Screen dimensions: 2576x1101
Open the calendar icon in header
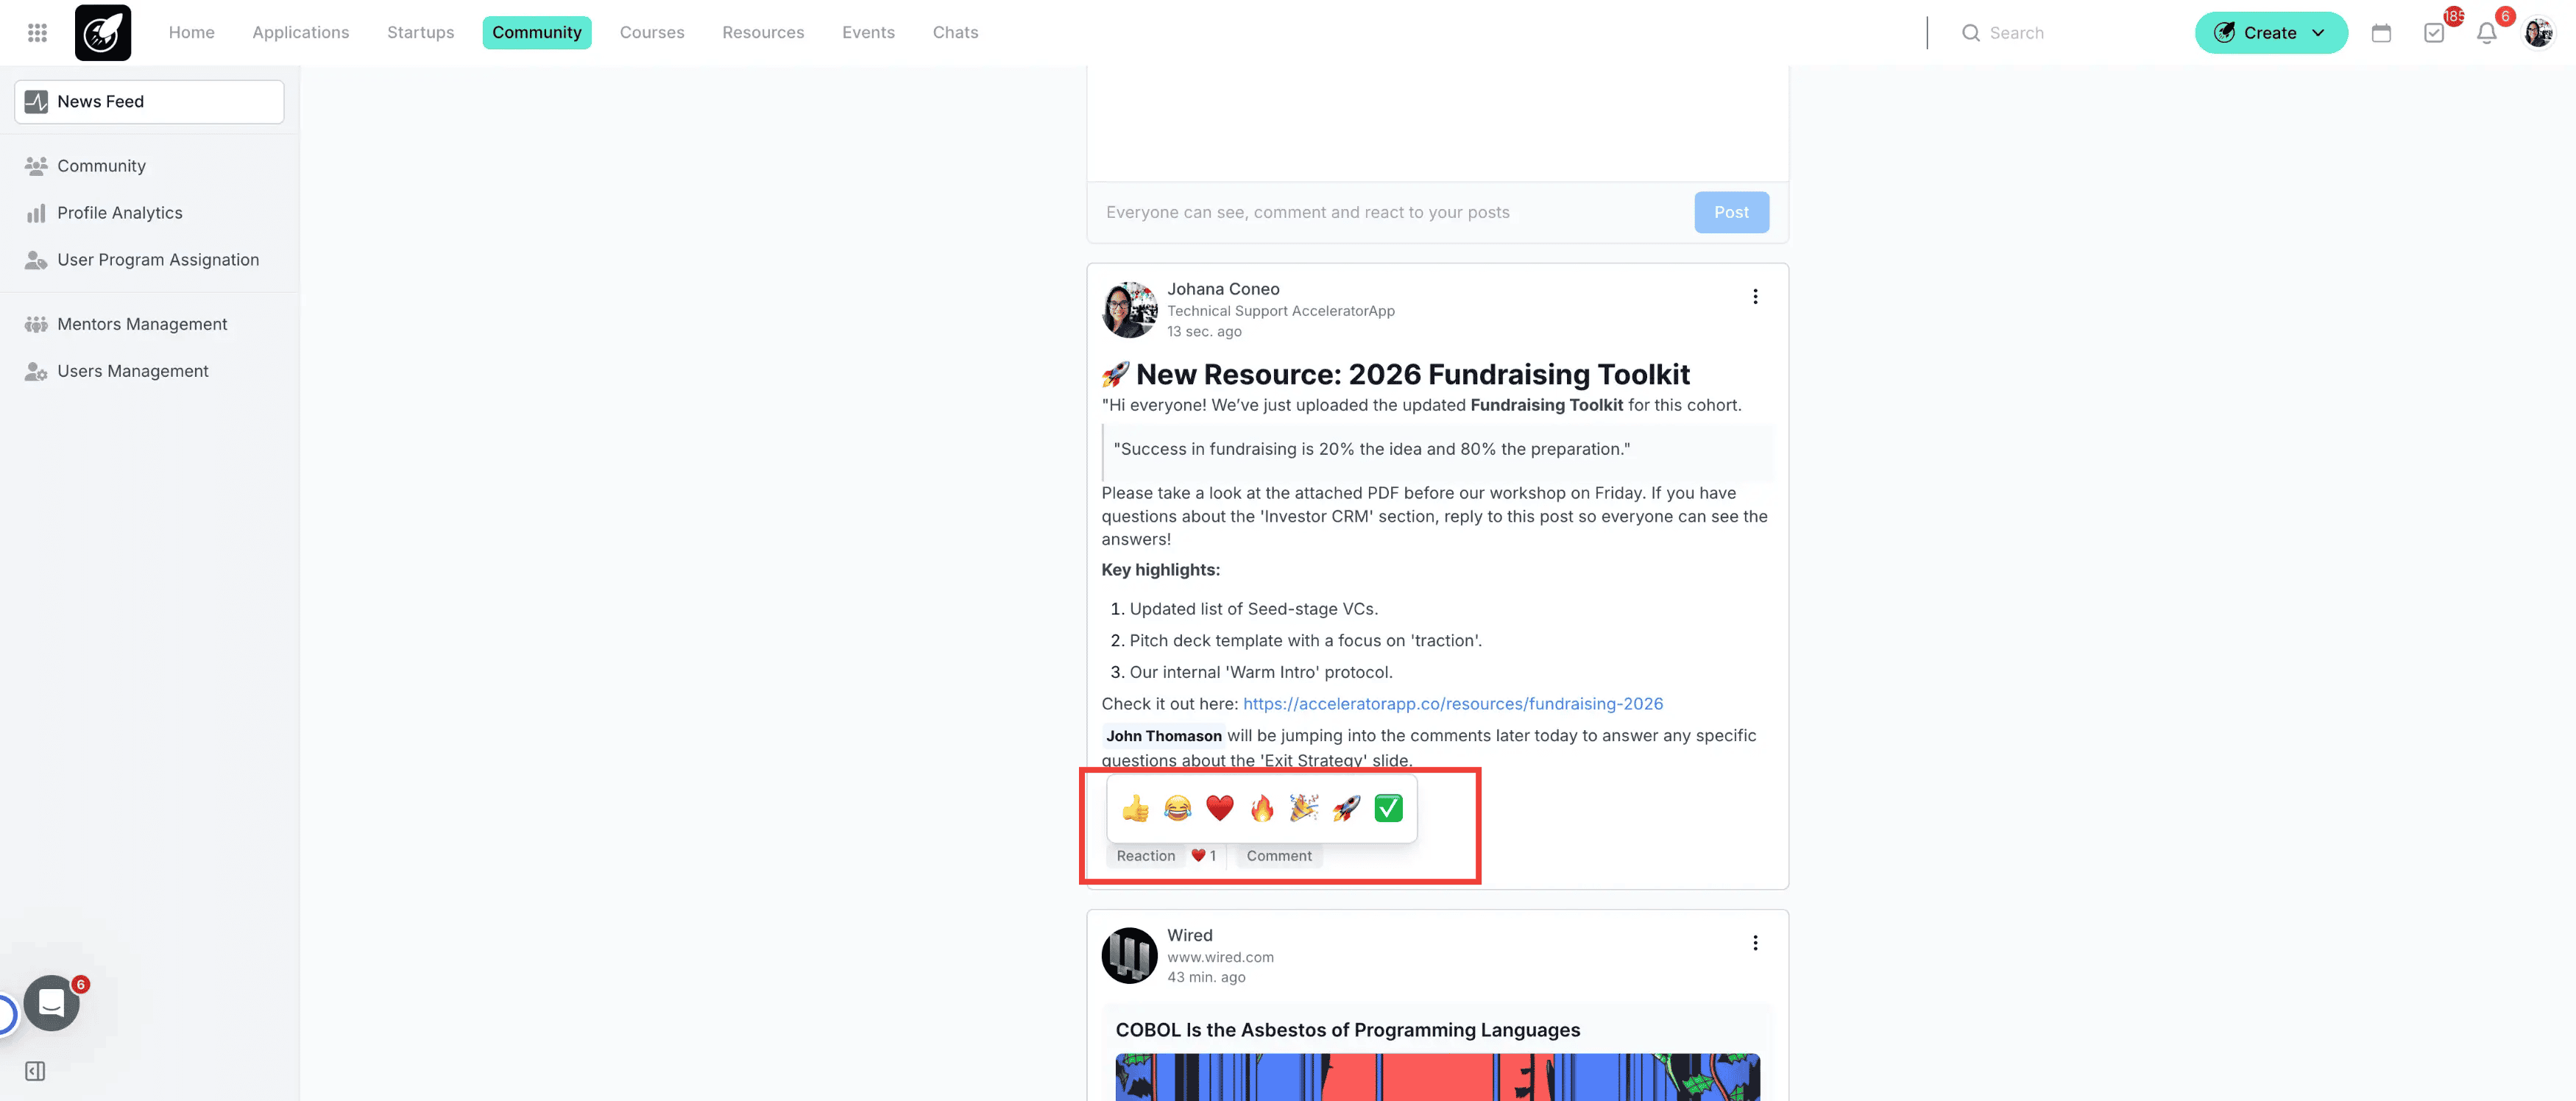(2381, 33)
